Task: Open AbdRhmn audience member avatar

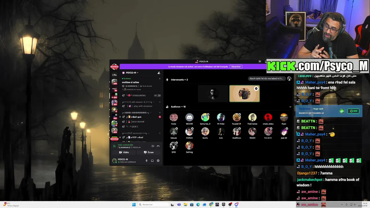Action: pos(236,131)
